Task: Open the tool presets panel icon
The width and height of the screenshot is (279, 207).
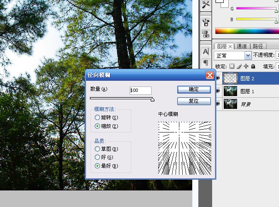Action: coord(206,5)
